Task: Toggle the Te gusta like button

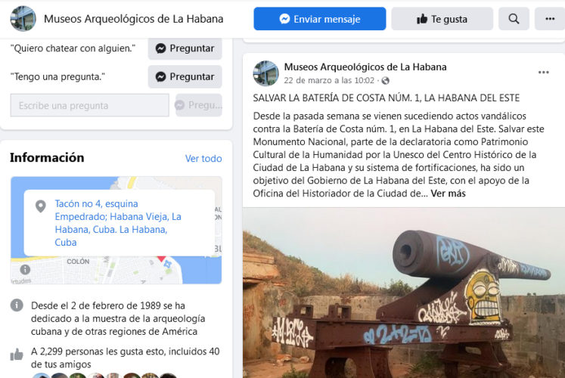Action: point(442,19)
